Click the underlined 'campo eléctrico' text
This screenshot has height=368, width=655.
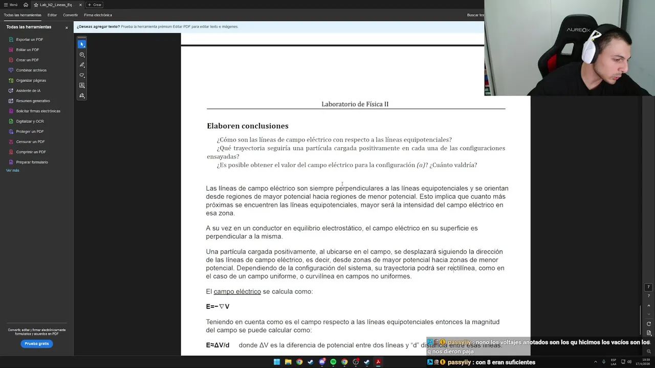[x=237, y=291]
